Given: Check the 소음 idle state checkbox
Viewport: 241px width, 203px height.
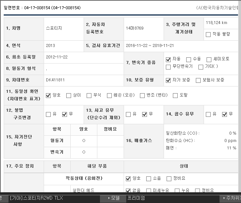Looking at the screenshot, I should click(x=148, y=179).
